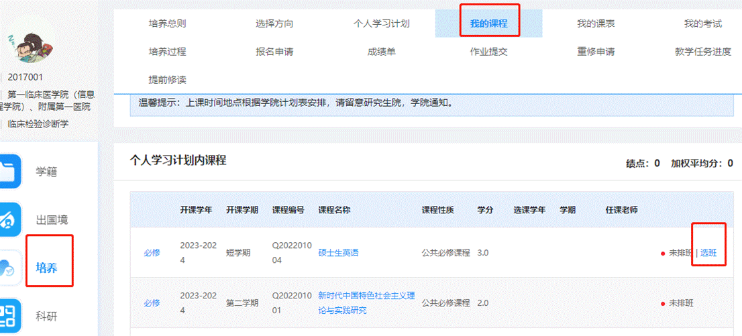Switch to 我的课表 tab
Viewport: 742px width, 336px height.
click(x=596, y=23)
